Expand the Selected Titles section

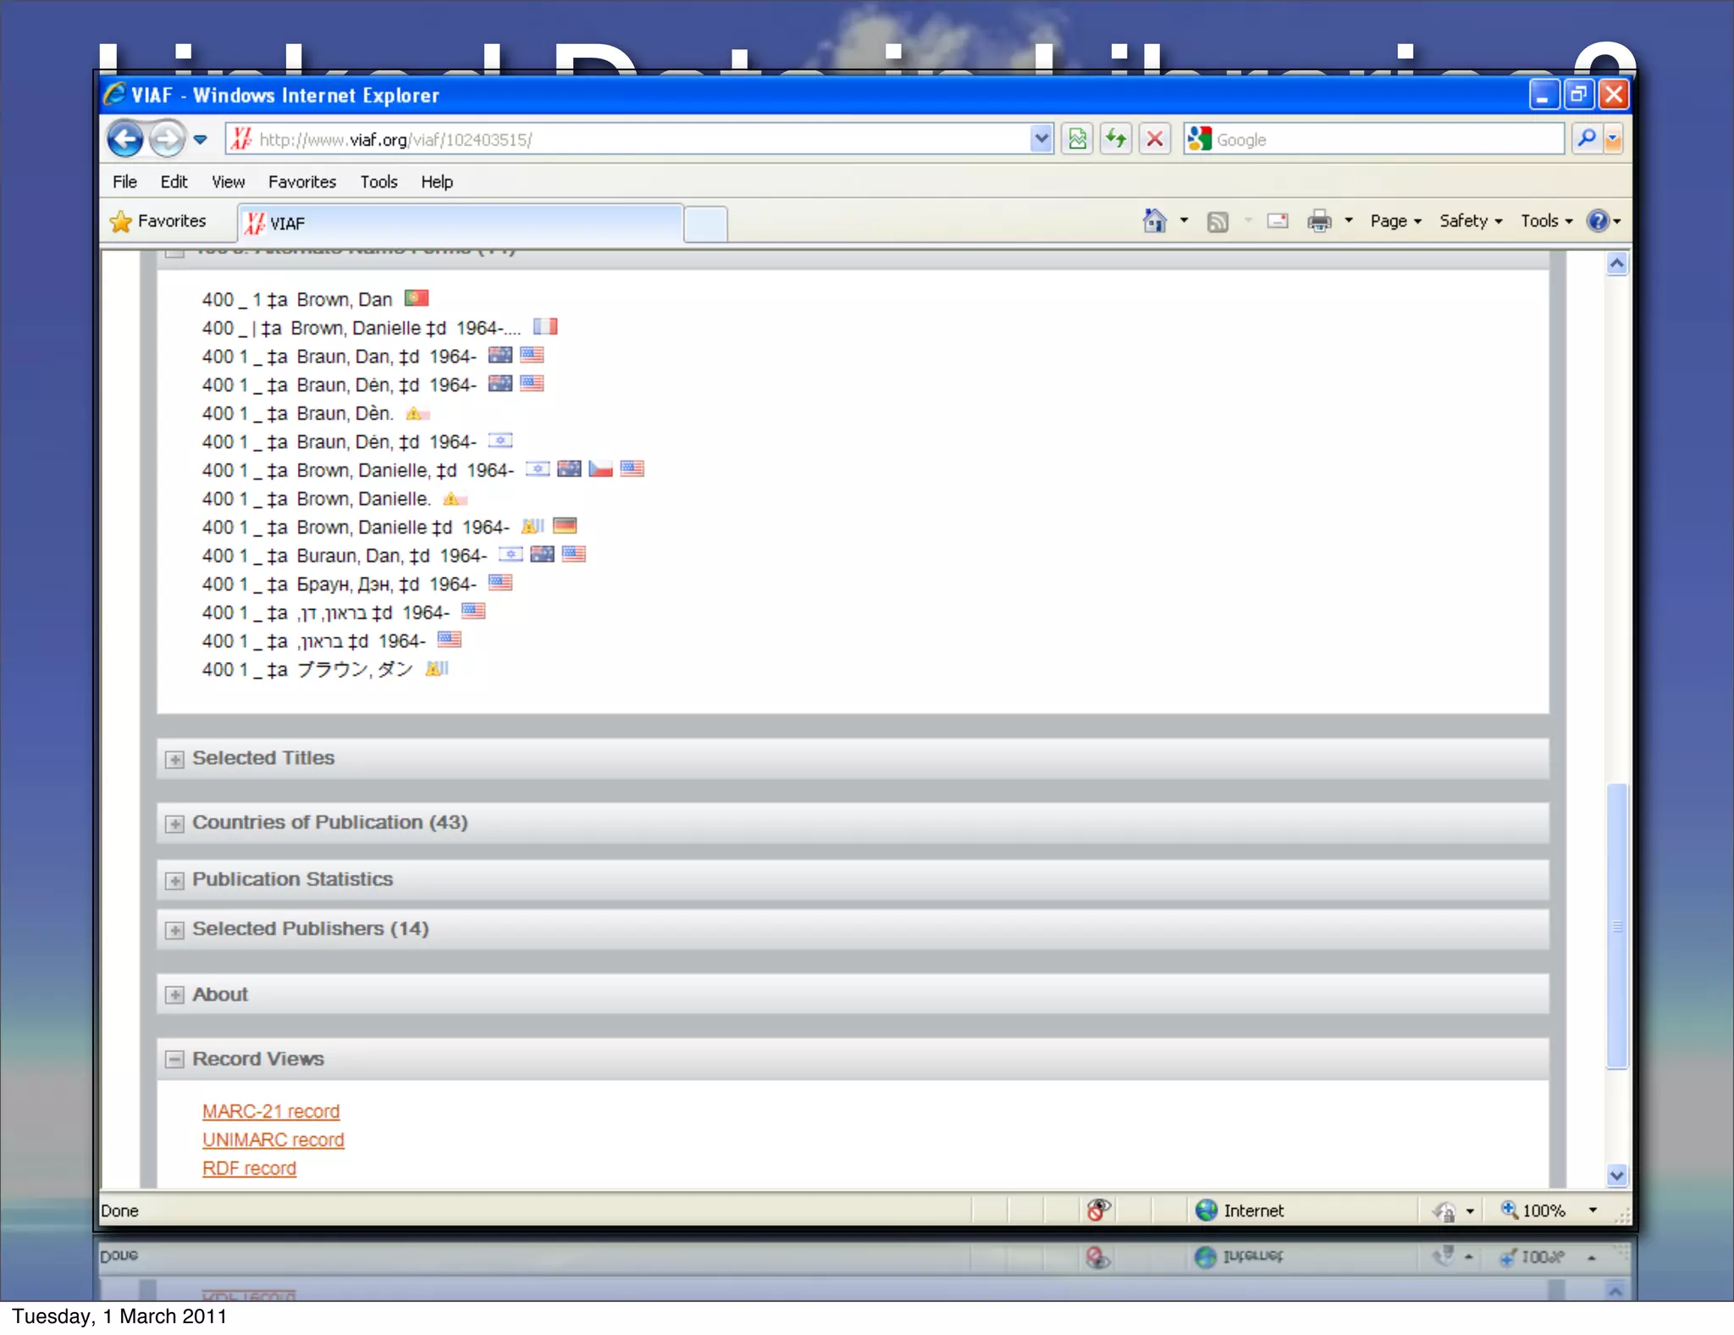click(x=174, y=760)
